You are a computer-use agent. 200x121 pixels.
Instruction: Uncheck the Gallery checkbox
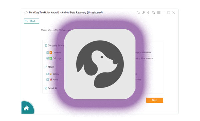pos(48,74)
